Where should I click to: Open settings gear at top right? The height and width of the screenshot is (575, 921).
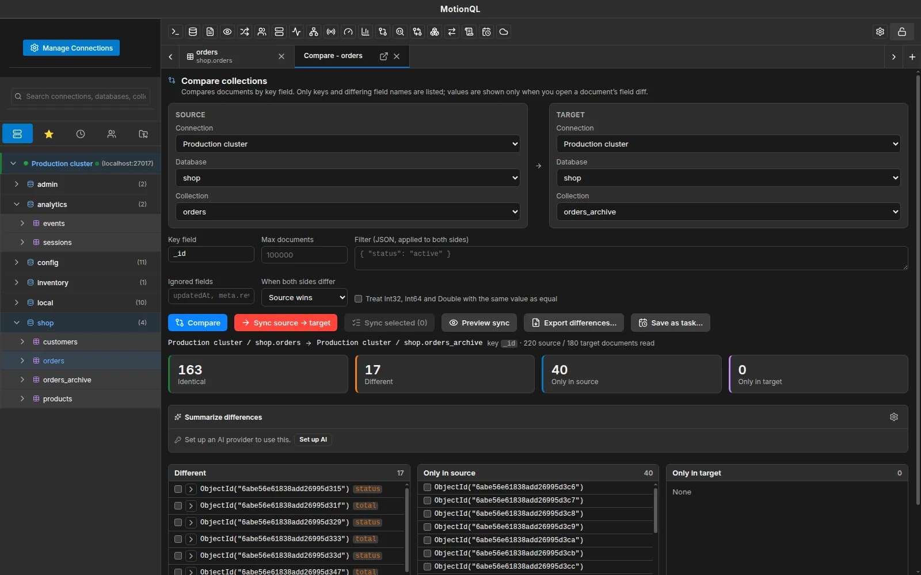[880, 32]
